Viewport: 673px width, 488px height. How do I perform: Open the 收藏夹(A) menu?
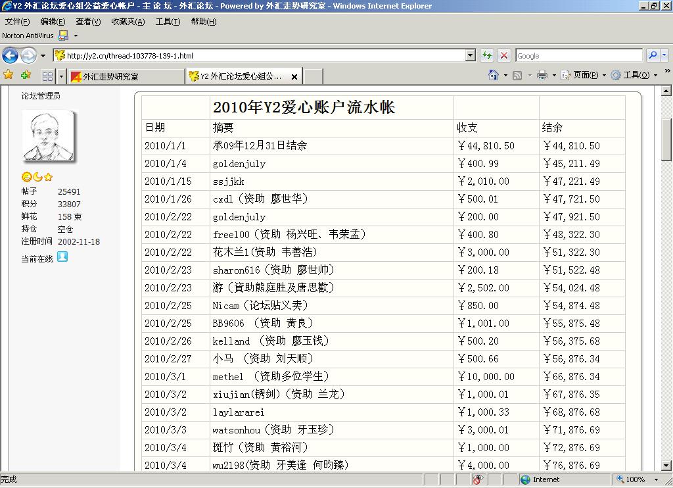[128, 22]
